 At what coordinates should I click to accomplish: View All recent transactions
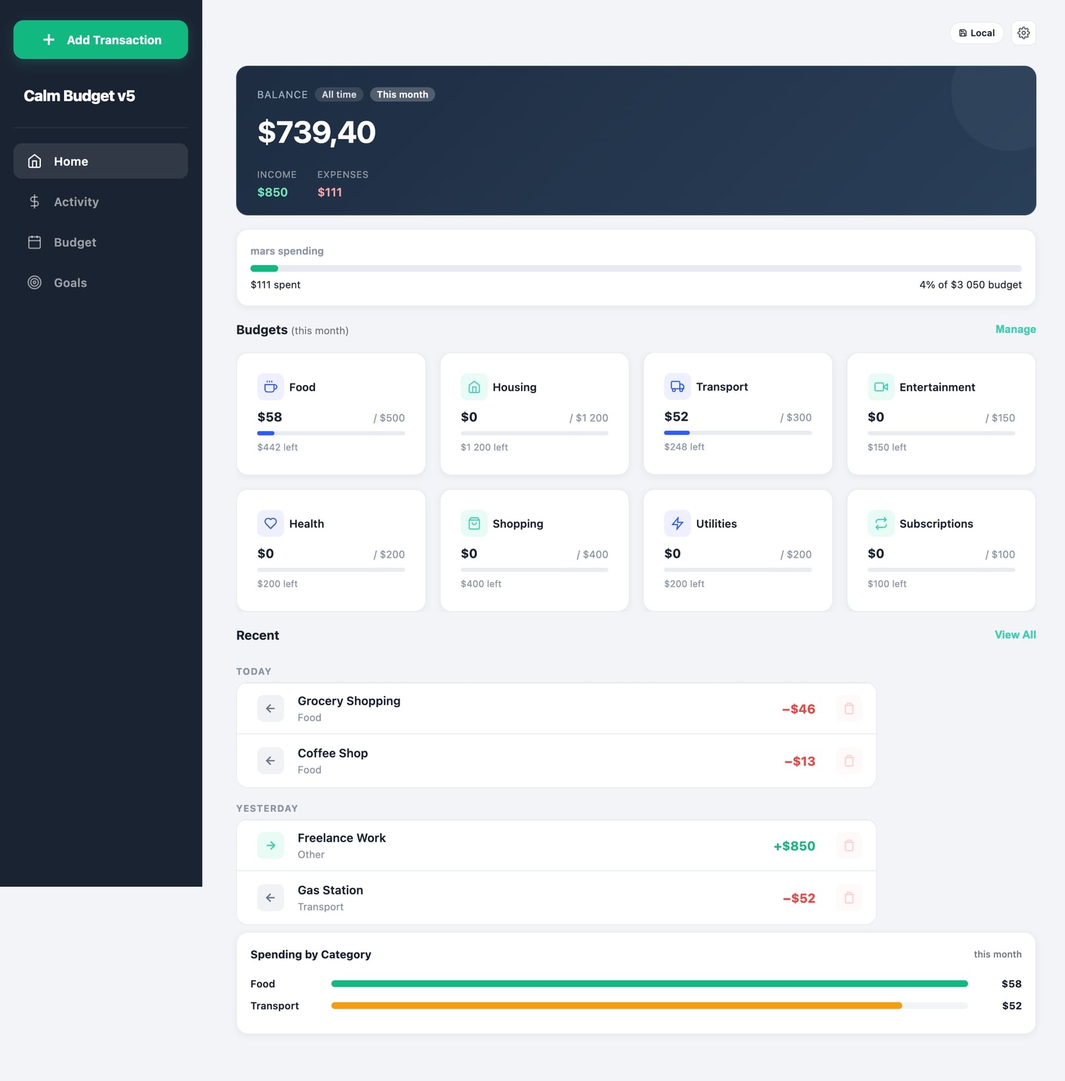[x=1015, y=635]
